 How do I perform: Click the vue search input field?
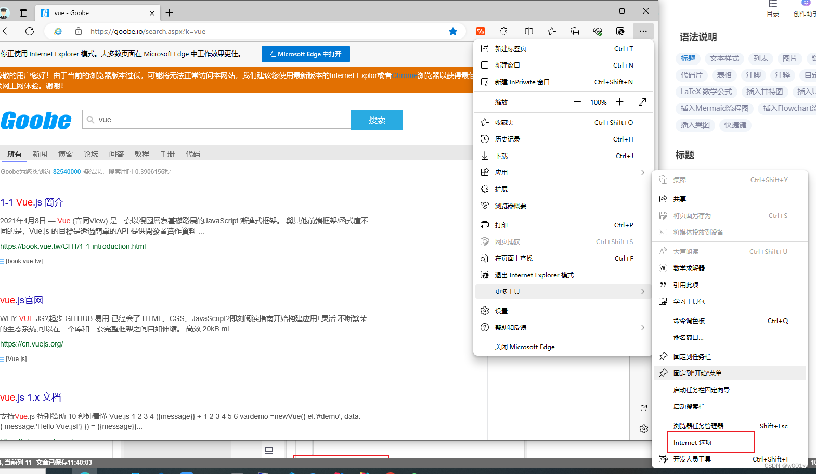click(x=217, y=120)
